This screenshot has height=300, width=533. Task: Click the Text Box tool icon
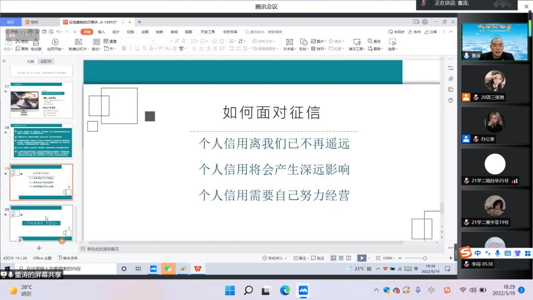(289, 42)
